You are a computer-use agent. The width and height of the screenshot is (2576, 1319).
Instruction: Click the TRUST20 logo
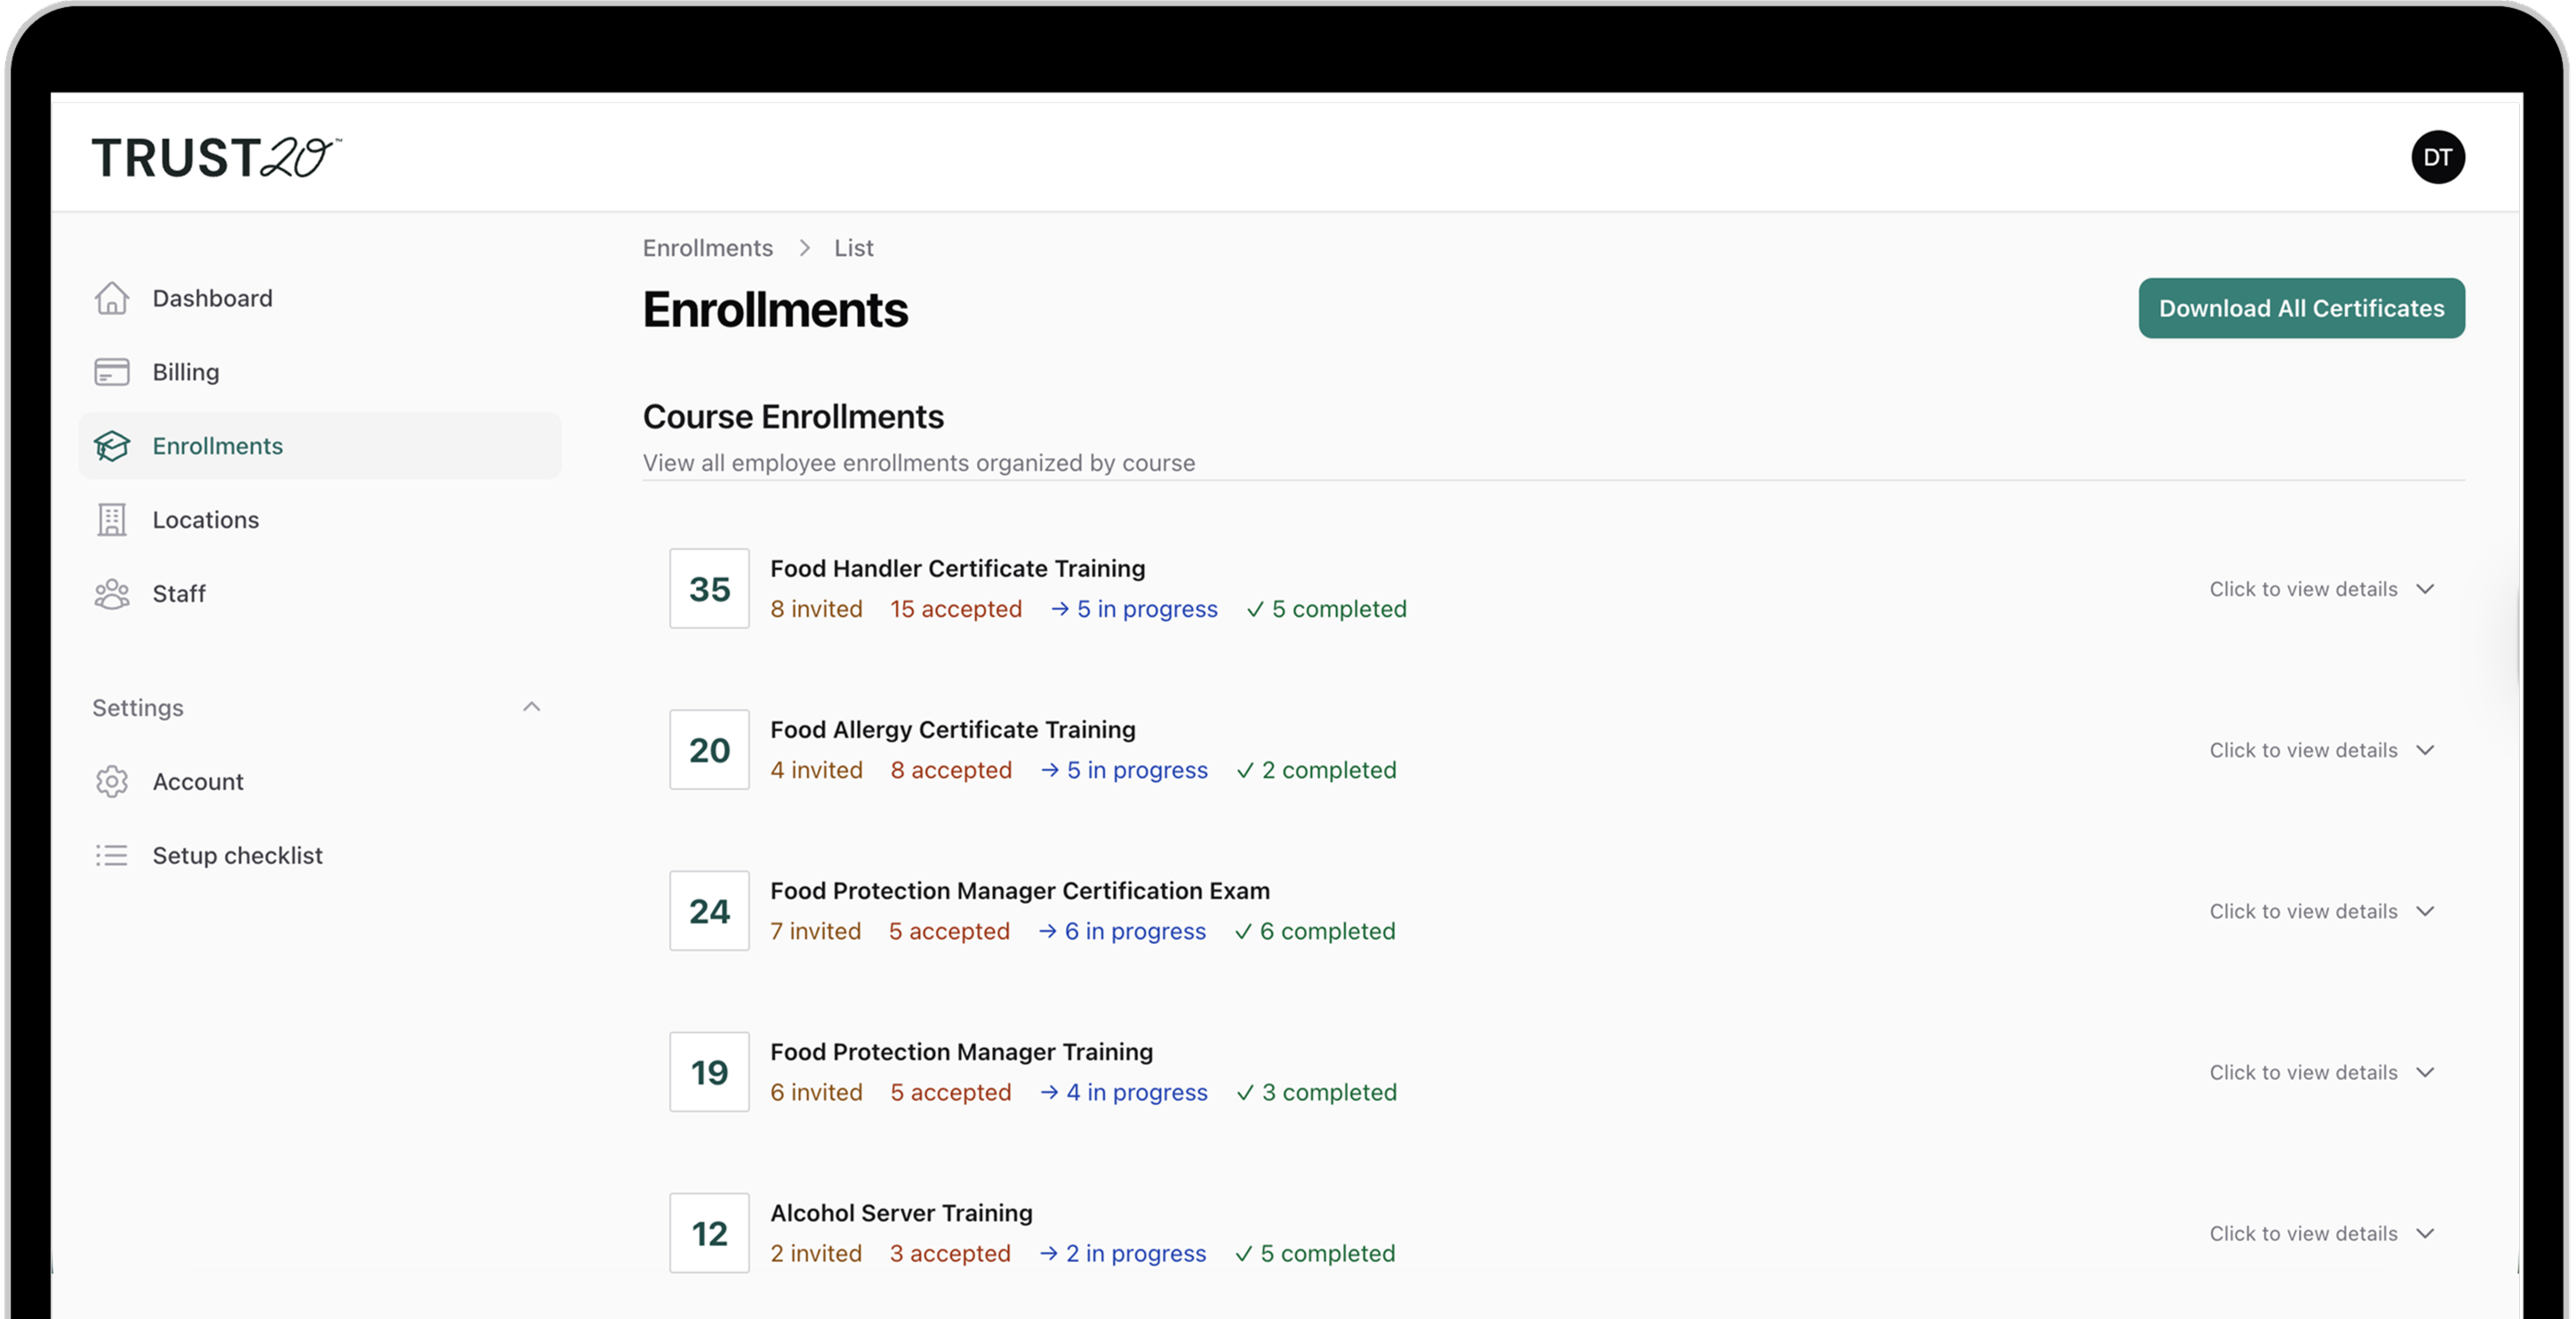tap(216, 158)
